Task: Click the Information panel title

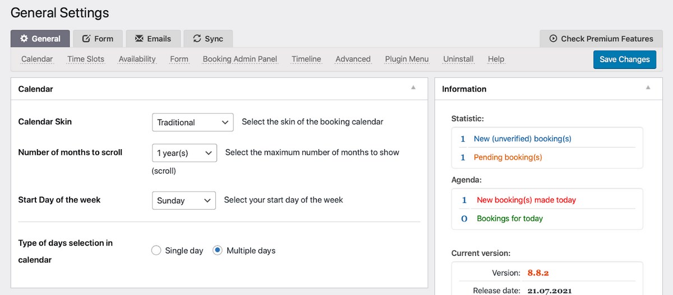Action: [x=464, y=89]
